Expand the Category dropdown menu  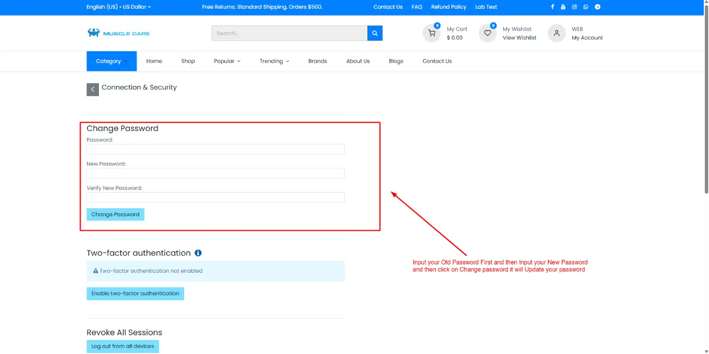[x=111, y=61]
